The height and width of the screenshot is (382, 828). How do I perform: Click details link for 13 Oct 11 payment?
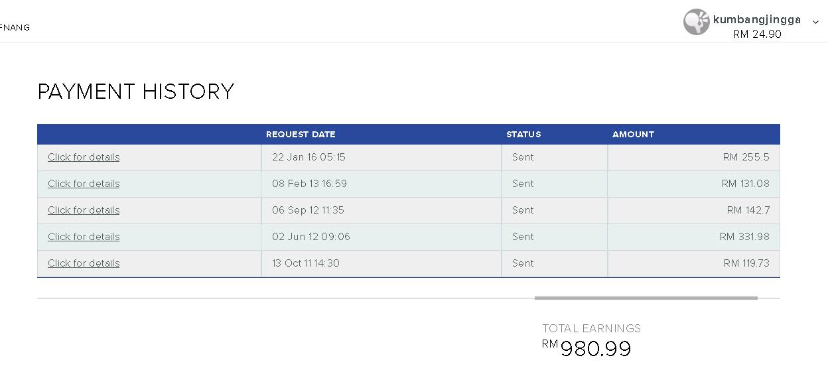(84, 263)
